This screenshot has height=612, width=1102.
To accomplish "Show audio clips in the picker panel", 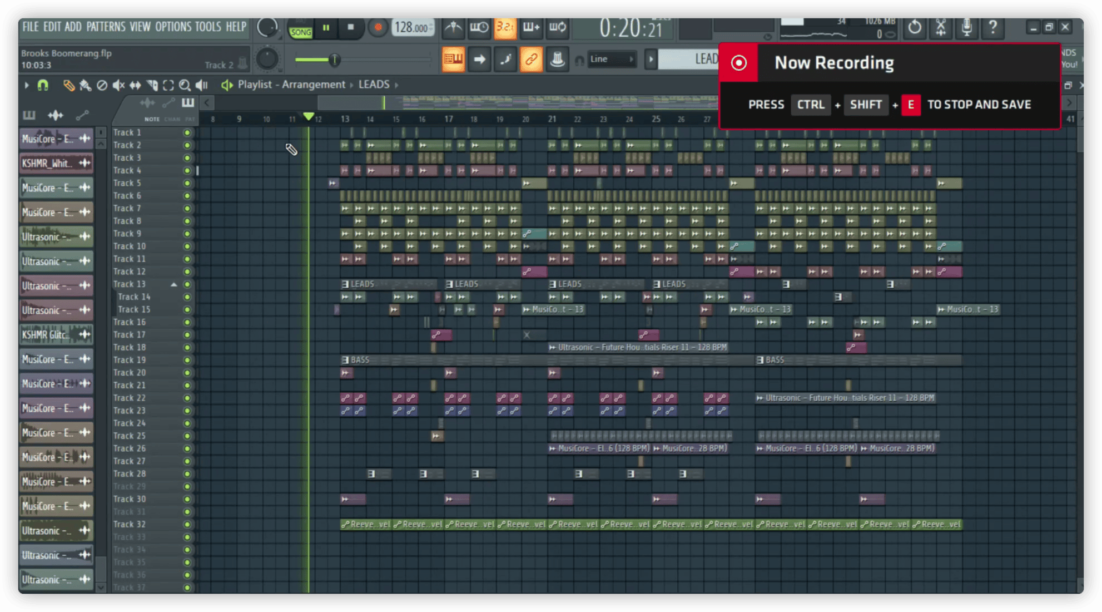I will tap(56, 115).
